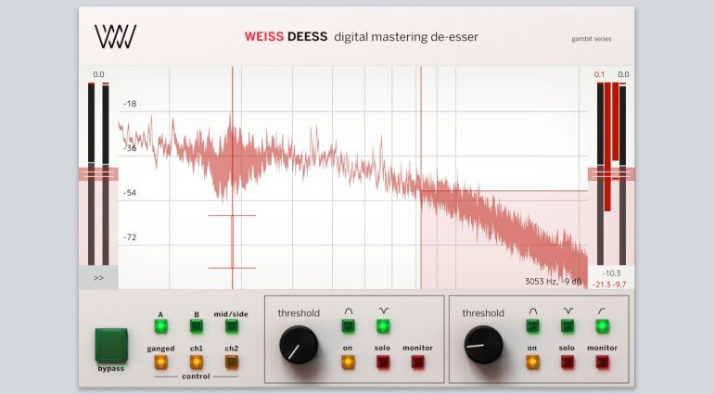Choose bandpass filter shape in band 2

(x=532, y=326)
